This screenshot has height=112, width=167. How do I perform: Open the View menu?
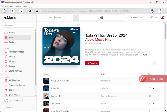tap(12, 6)
